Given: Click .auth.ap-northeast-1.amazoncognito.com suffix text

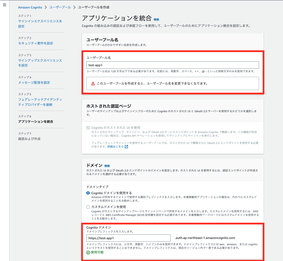Looking at the screenshot, I should 205,238.
